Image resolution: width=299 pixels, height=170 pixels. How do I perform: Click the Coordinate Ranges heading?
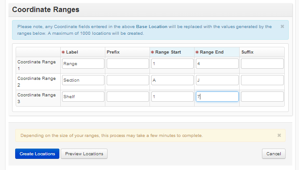(46, 9)
